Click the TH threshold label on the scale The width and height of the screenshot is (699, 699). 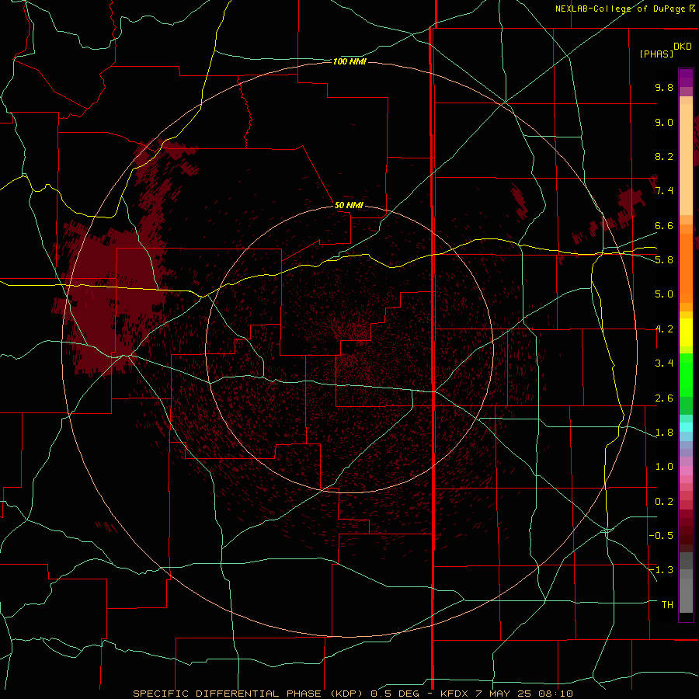point(667,605)
